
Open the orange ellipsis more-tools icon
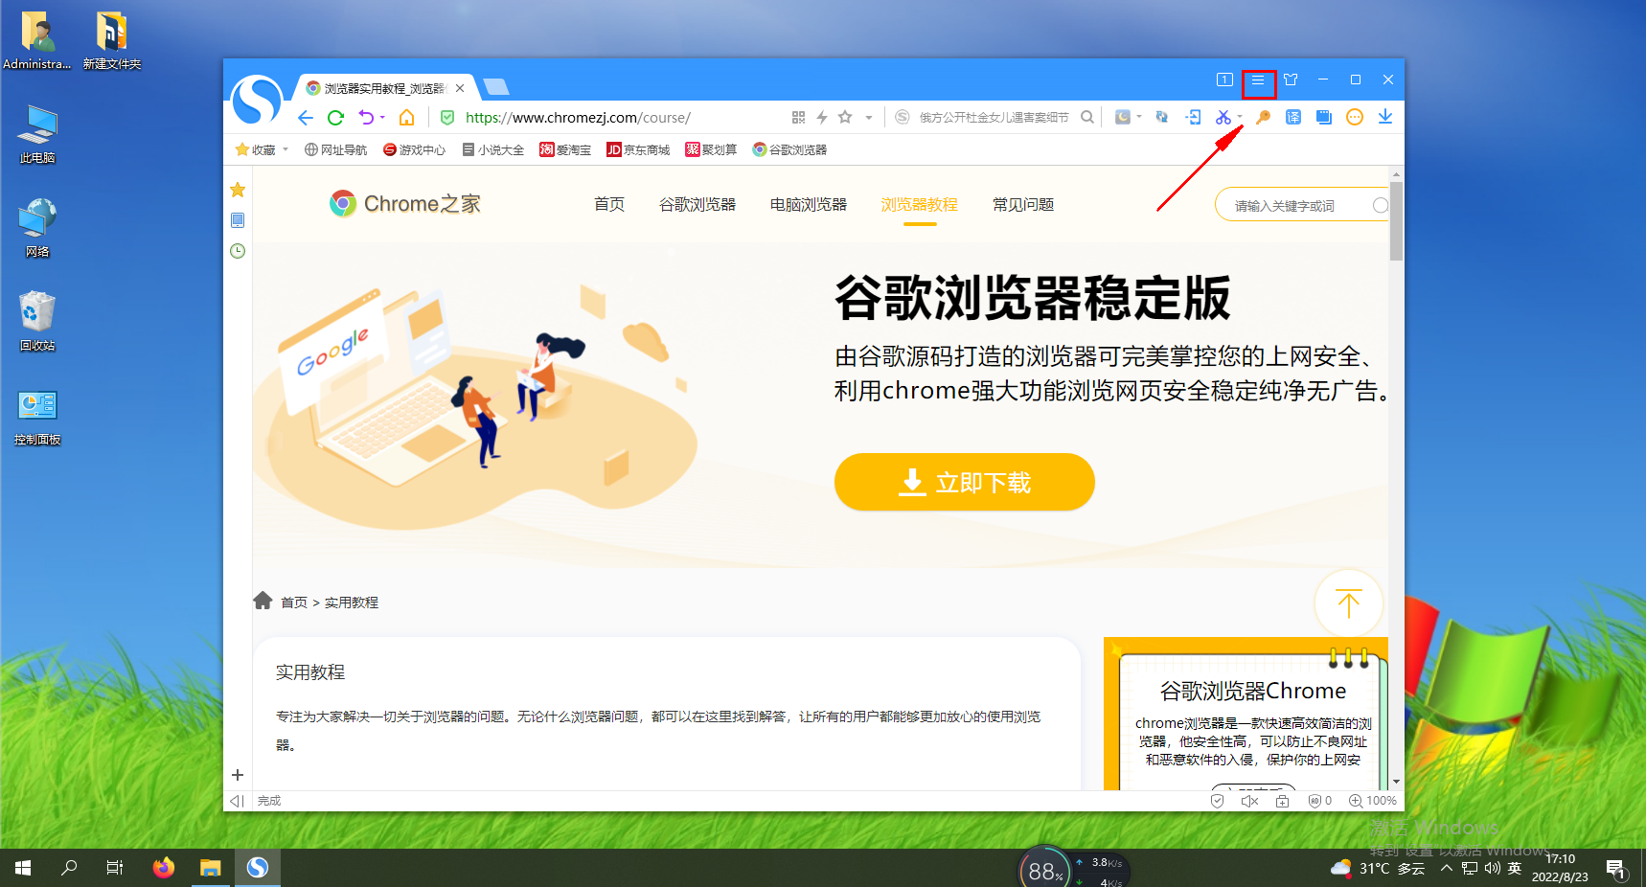1355,118
